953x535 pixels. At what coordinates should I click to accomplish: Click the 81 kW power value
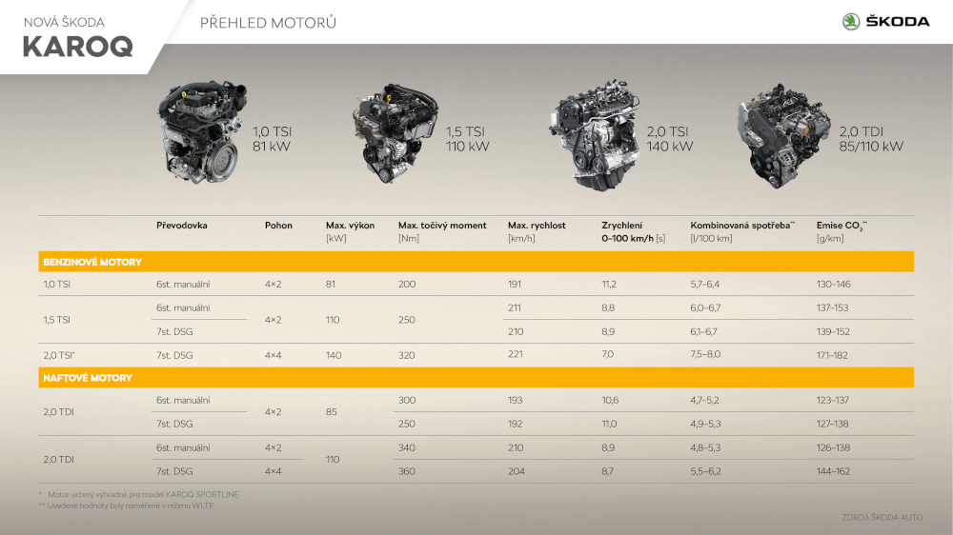[331, 285]
